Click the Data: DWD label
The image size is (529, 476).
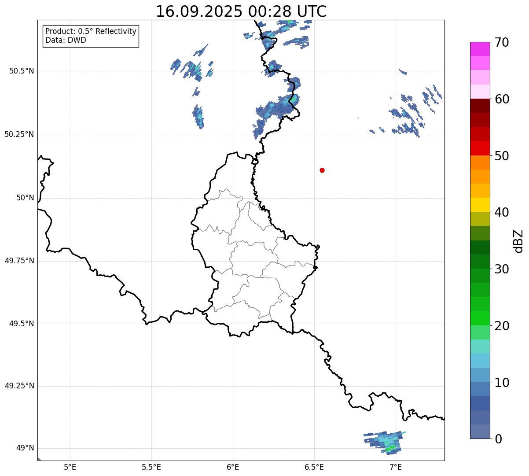click(66, 41)
